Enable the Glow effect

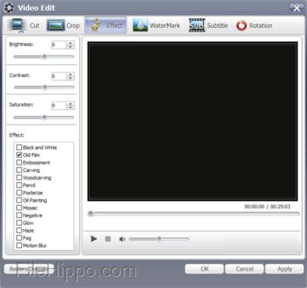[x=19, y=223]
